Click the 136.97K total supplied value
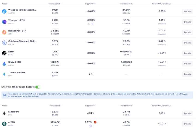This screenshot has width=196, height=129. pyautogui.click(x=55, y=62)
